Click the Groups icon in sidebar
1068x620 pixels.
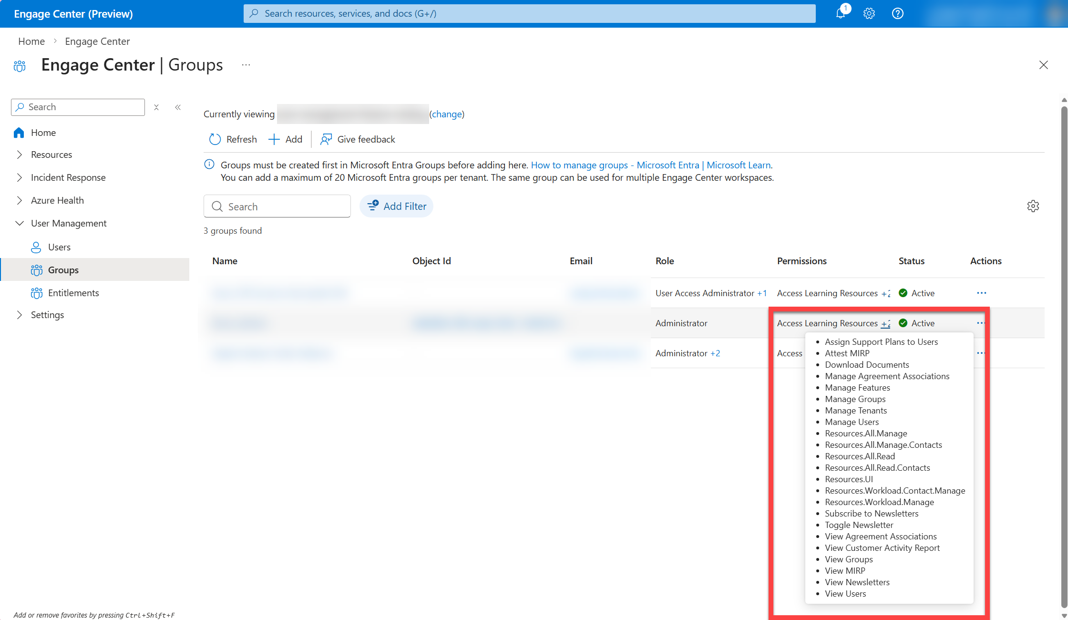pyautogui.click(x=37, y=270)
